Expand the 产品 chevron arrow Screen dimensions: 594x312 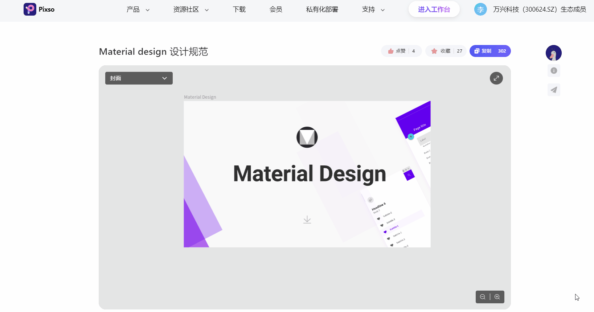pos(147,10)
